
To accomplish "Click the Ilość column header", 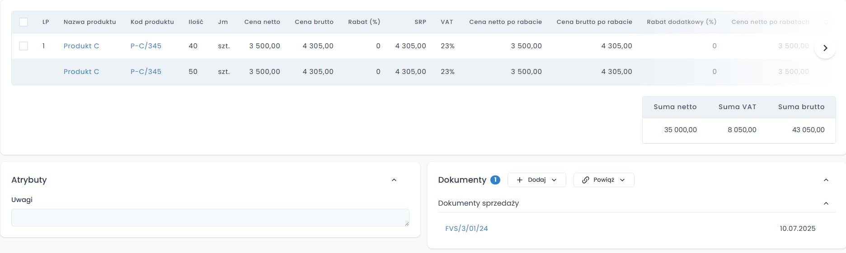I will click(x=196, y=22).
